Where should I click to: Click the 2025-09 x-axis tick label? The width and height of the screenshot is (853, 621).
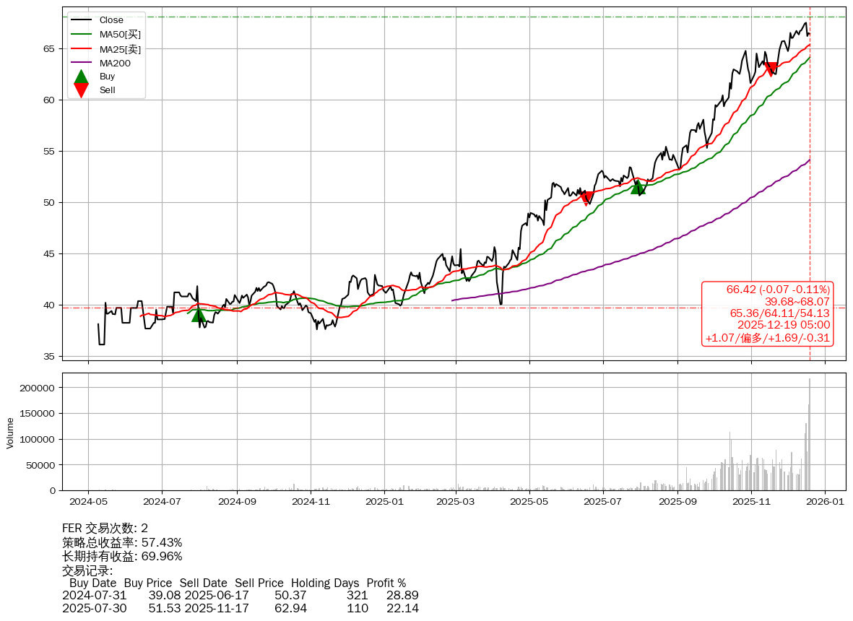(x=678, y=500)
